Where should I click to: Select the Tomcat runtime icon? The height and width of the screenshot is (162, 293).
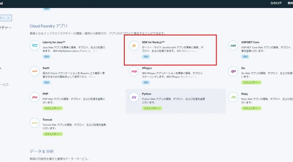(35, 123)
